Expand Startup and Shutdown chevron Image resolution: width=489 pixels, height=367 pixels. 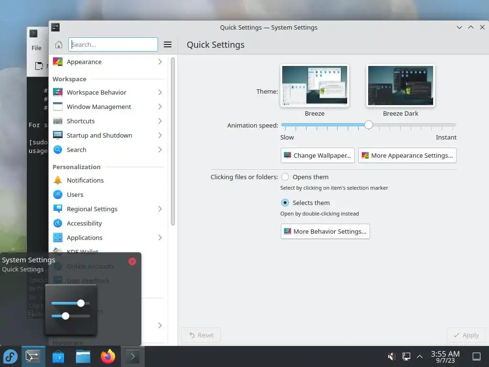(160, 135)
